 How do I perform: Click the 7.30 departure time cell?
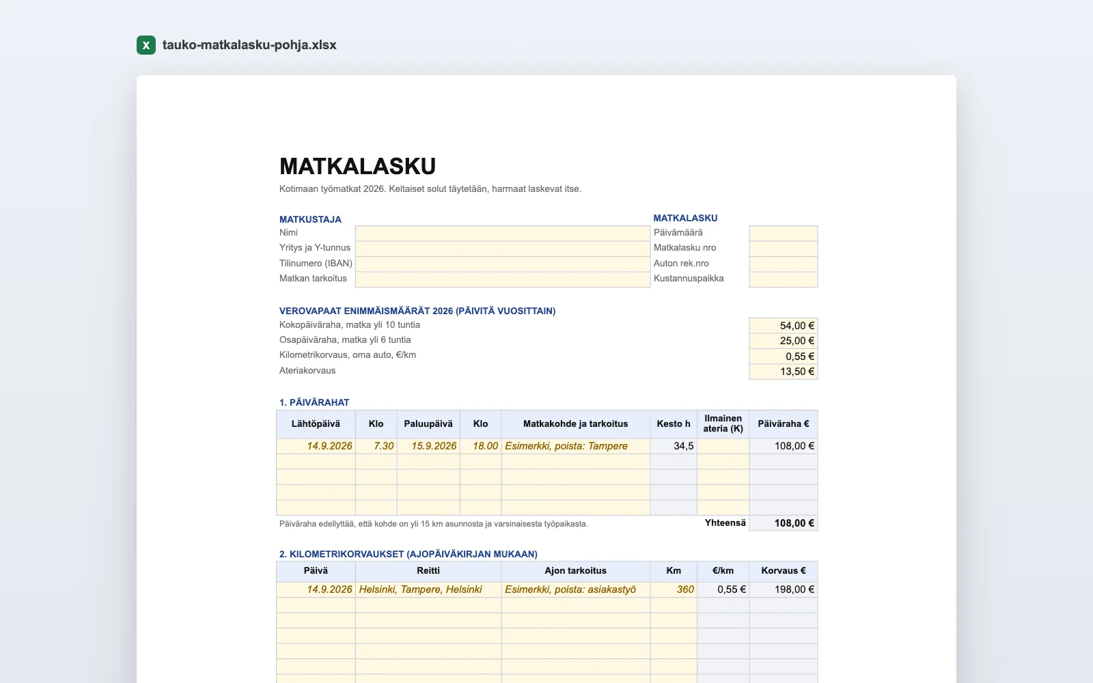[x=376, y=446]
